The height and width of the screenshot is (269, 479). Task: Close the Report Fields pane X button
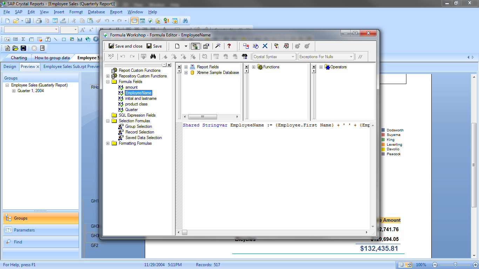point(180,67)
